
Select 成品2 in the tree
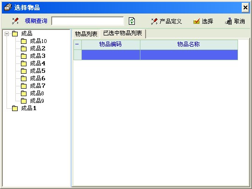38,49
